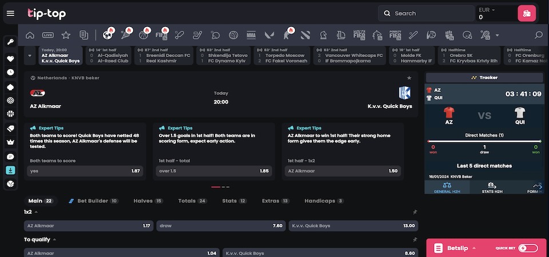This screenshot has height=257, width=549.
Task: Expand the live matches list arrow
Action: [x=30, y=55]
